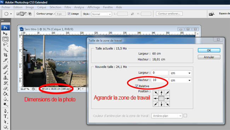The height and width of the screenshot is (130, 230).
Task: Select the Healing Brush tool
Action: [5, 67]
